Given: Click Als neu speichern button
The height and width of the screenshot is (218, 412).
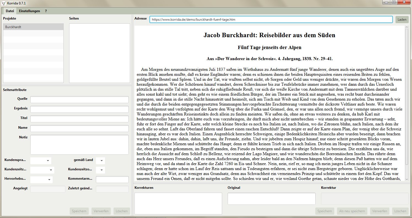Looking at the screenshot, I should click(352, 211).
